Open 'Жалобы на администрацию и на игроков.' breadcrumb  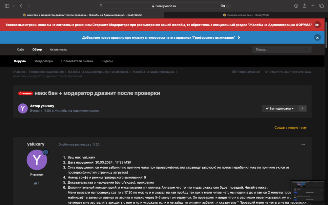pos(98,72)
